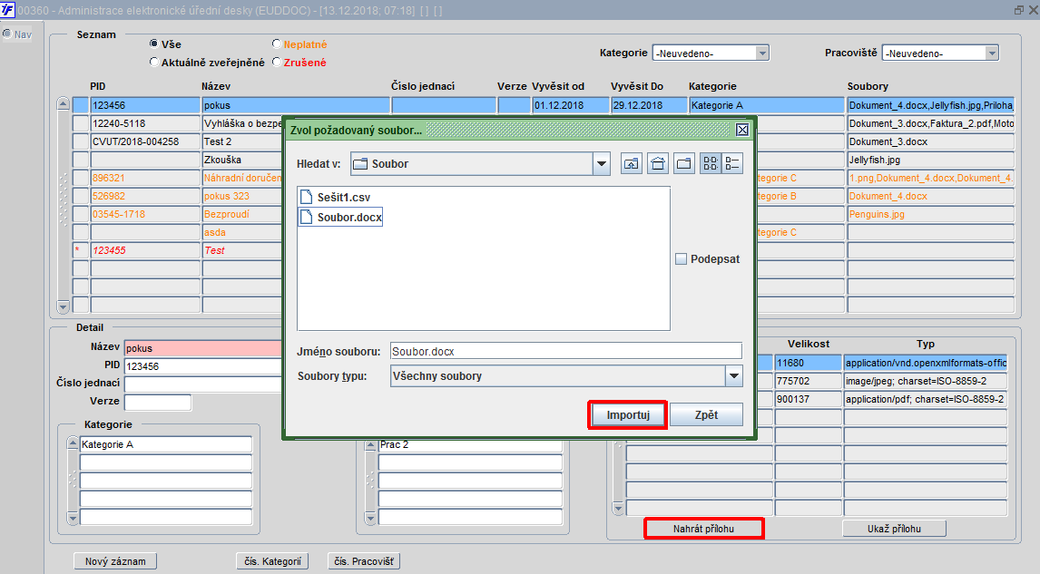This screenshot has height=574, width=1040.
Task: Click Nový záznam button
Action: 115,560
